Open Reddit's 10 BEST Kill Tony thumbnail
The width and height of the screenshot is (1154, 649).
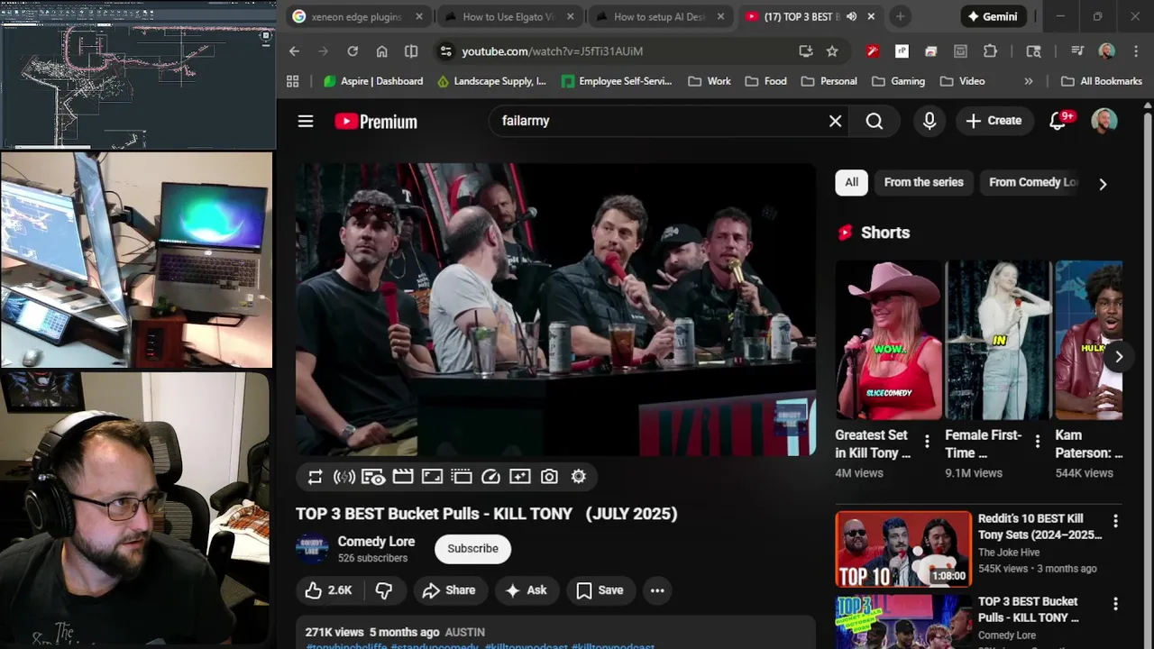click(903, 550)
